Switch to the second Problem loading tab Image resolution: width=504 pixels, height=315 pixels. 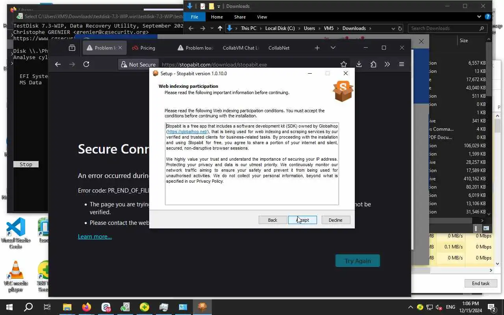tap(195, 48)
